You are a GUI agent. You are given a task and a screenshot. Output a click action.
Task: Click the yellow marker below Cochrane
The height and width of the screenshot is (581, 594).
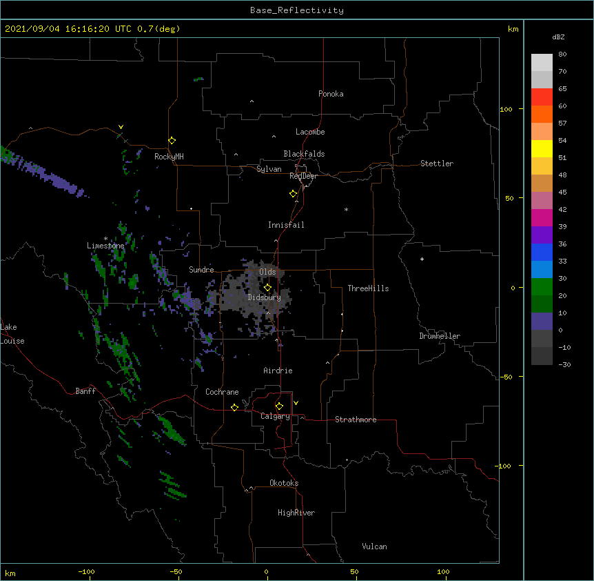[x=234, y=407]
